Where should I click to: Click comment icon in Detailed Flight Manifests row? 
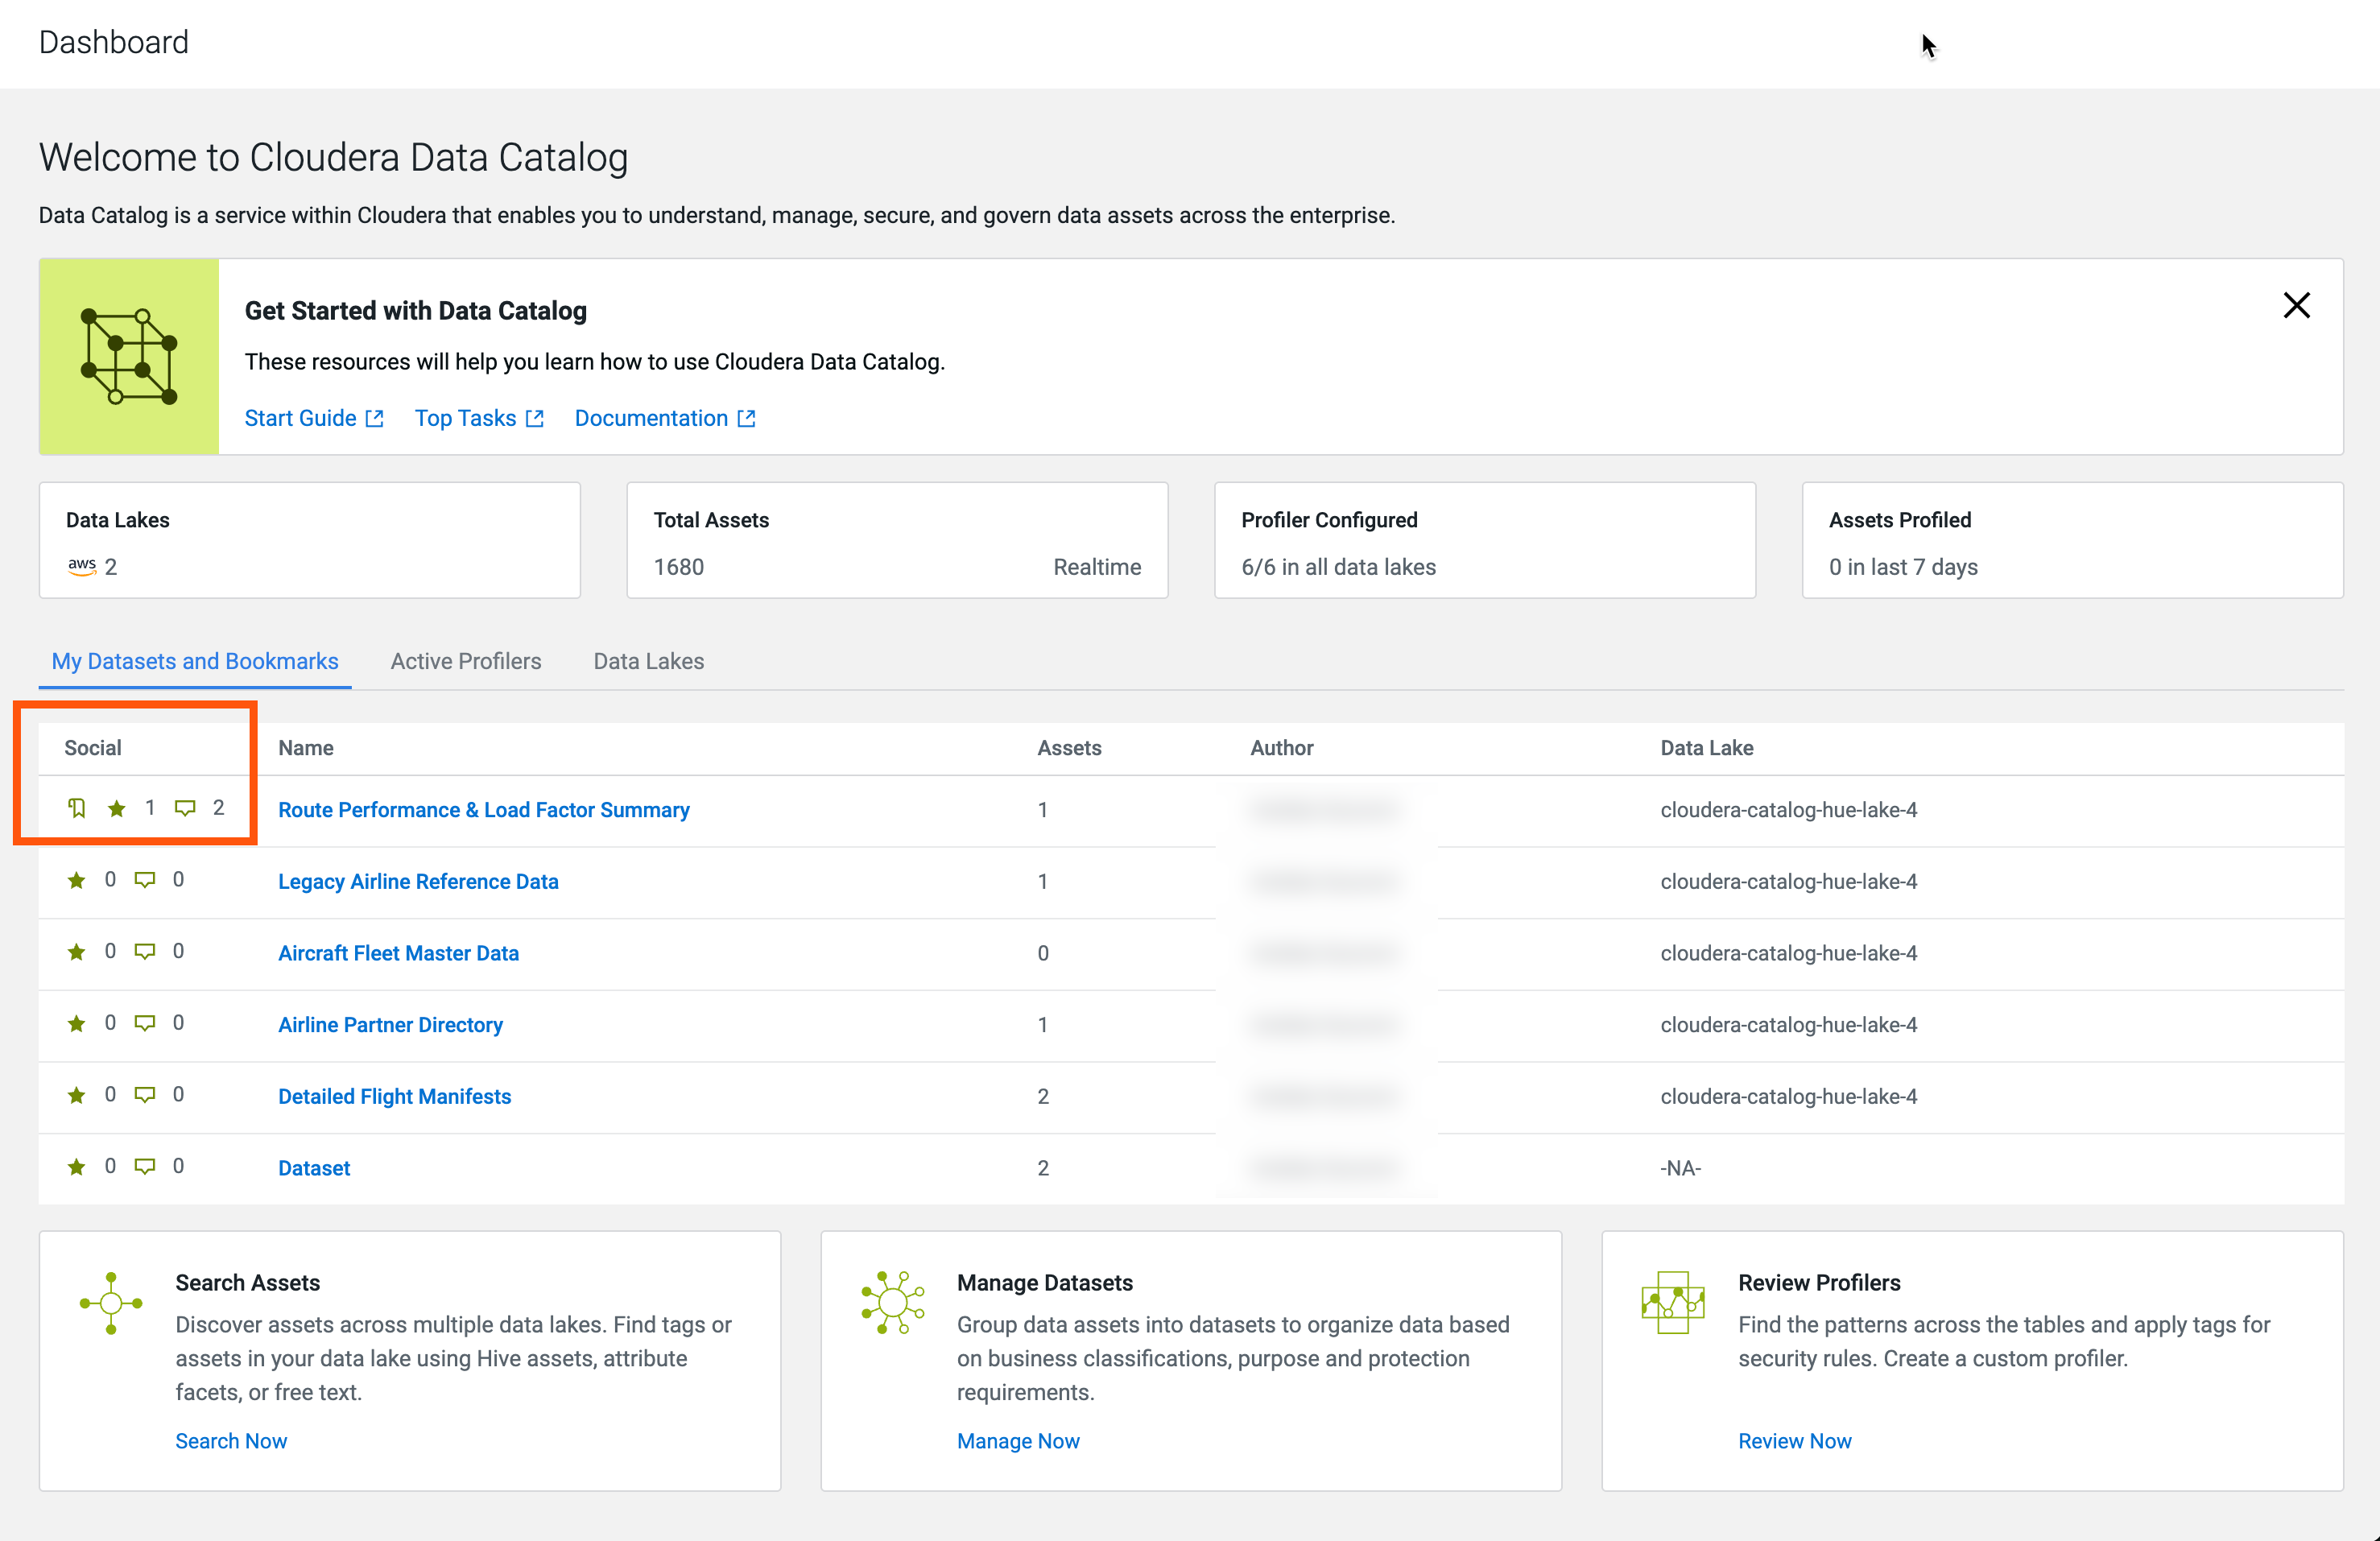click(x=145, y=1095)
